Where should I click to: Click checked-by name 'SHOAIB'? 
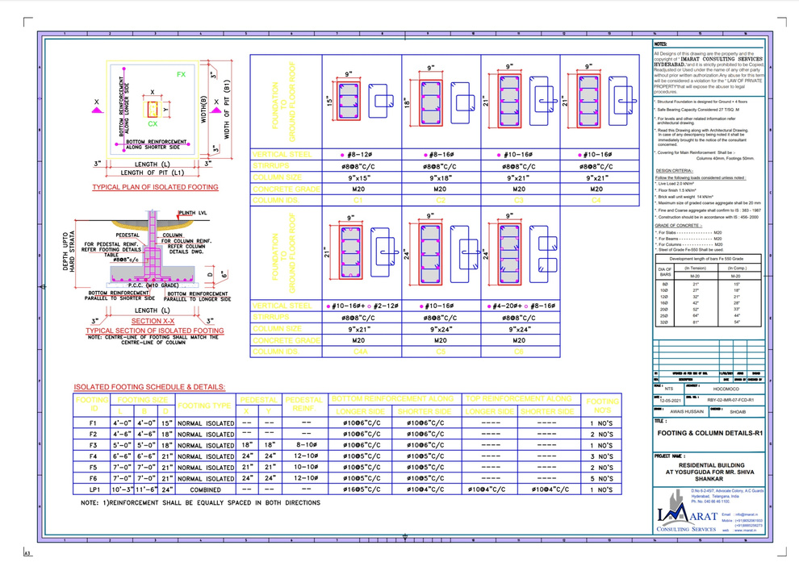[738, 412]
